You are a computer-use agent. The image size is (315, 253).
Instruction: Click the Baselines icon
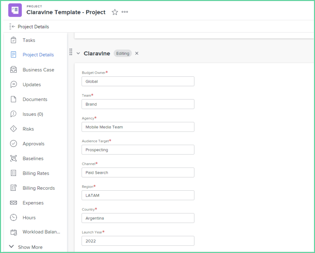[x=14, y=158]
